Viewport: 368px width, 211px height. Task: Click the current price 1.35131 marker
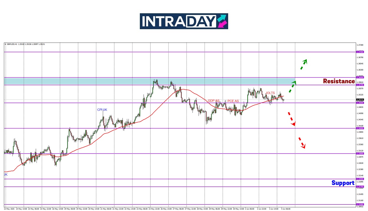(x=360, y=100)
